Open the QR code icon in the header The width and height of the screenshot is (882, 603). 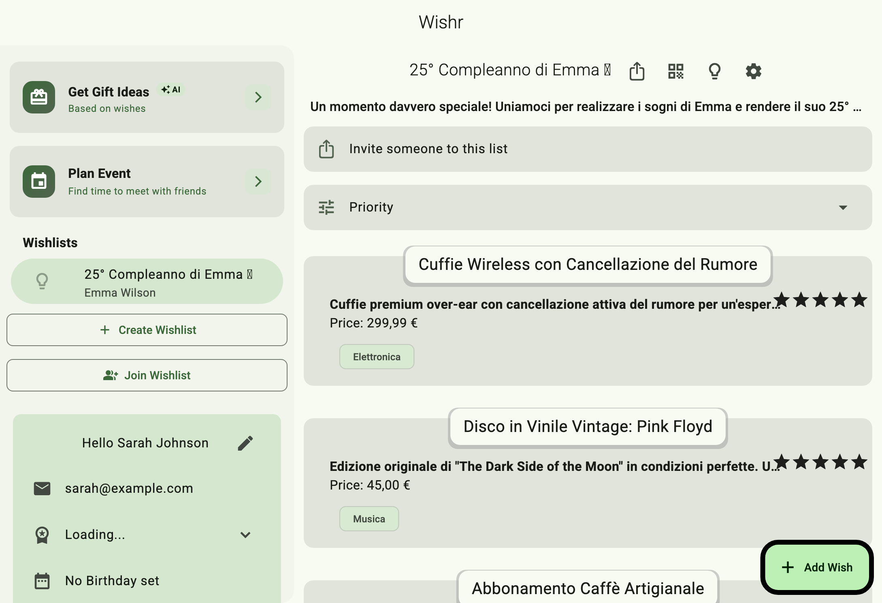click(x=675, y=71)
